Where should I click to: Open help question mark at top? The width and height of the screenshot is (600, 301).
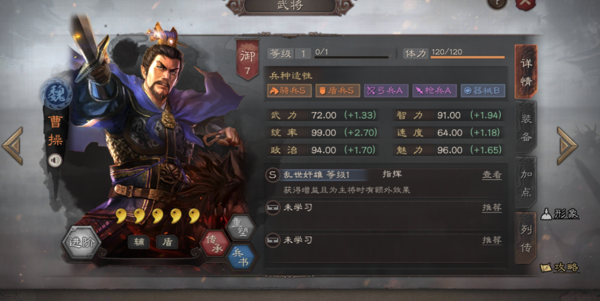click(x=497, y=3)
